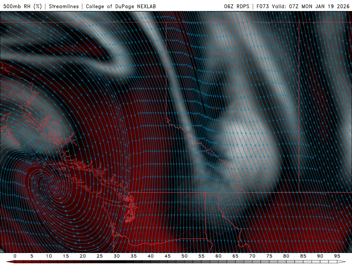Click the '70' label on the color scale
The height and width of the screenshot is (264, 352).
point(252,256)
